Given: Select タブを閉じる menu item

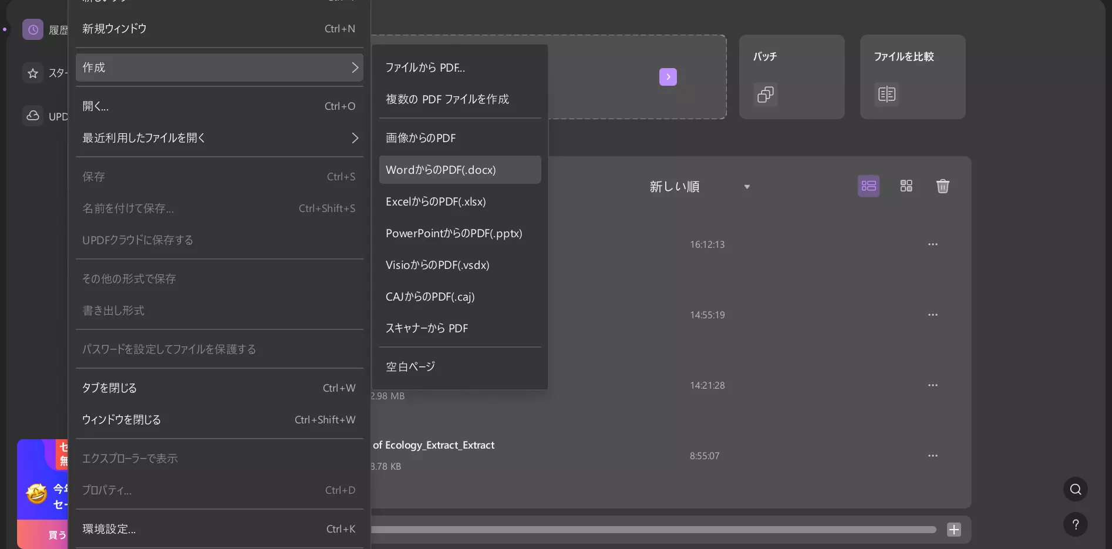Looking at the screenshot, I should (x=220, y=388).
